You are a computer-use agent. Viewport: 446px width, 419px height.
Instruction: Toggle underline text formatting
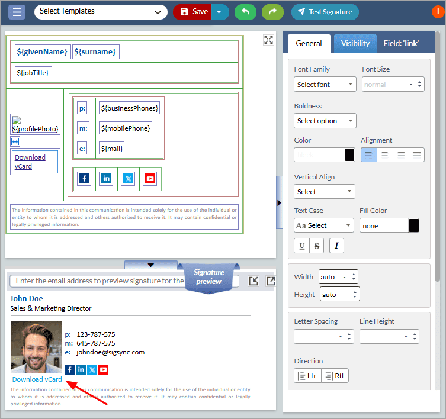pos(301,246)
